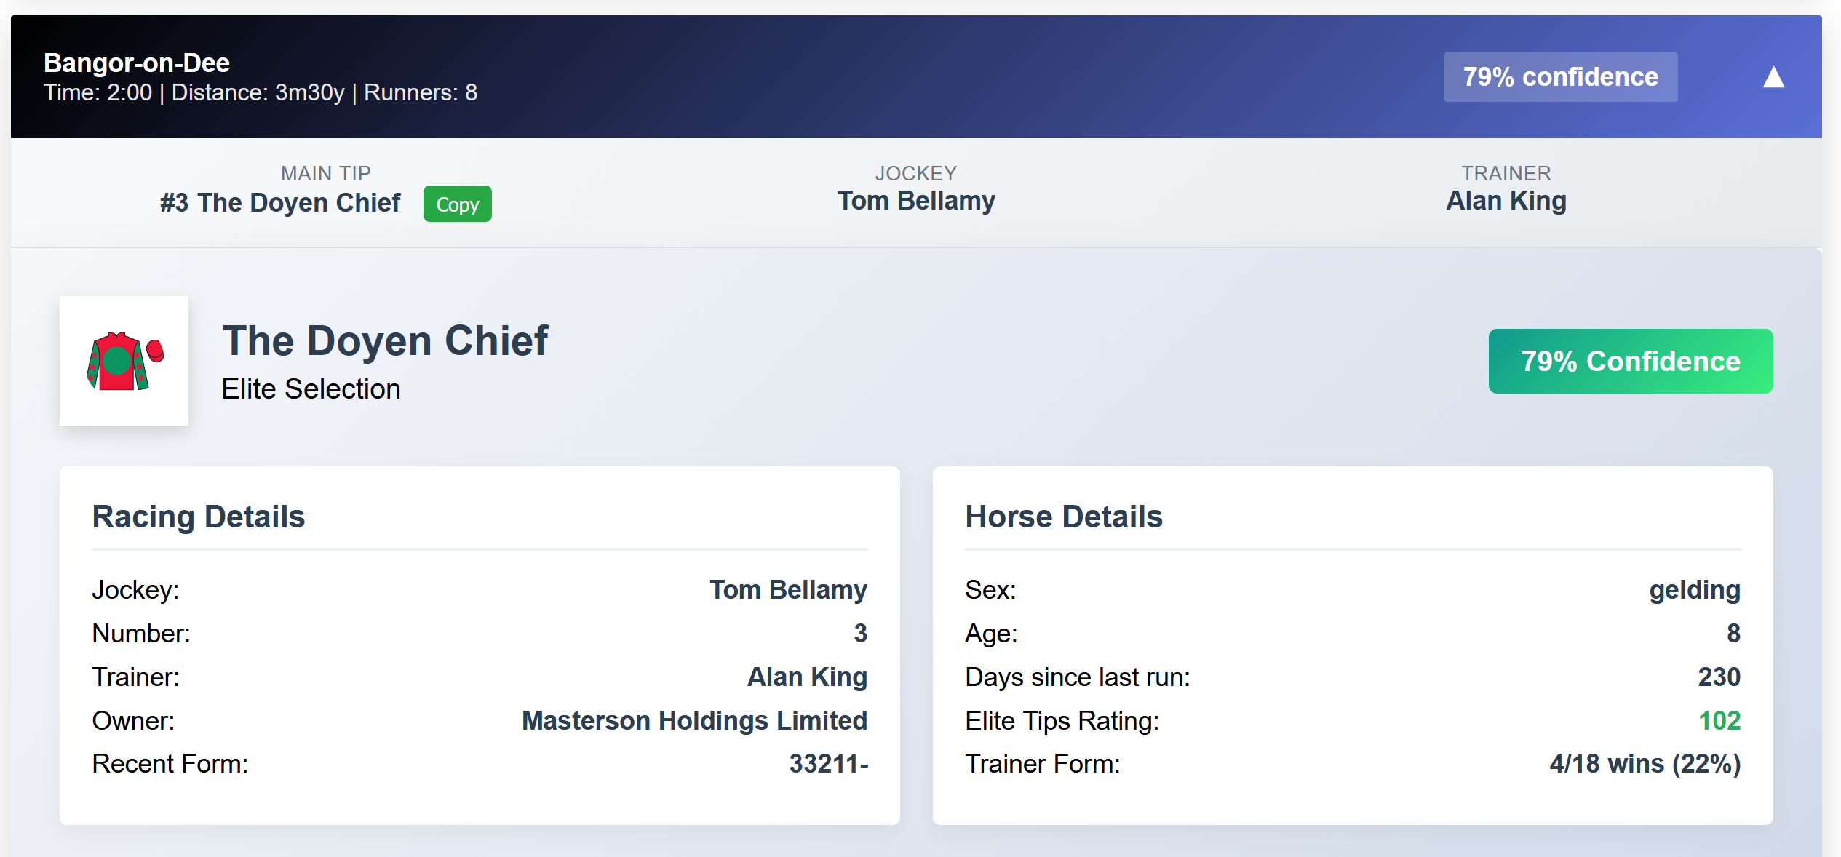Click the Racing Details heading
The height and width of the screenshot is (857, 1841).
coord(198,517)
